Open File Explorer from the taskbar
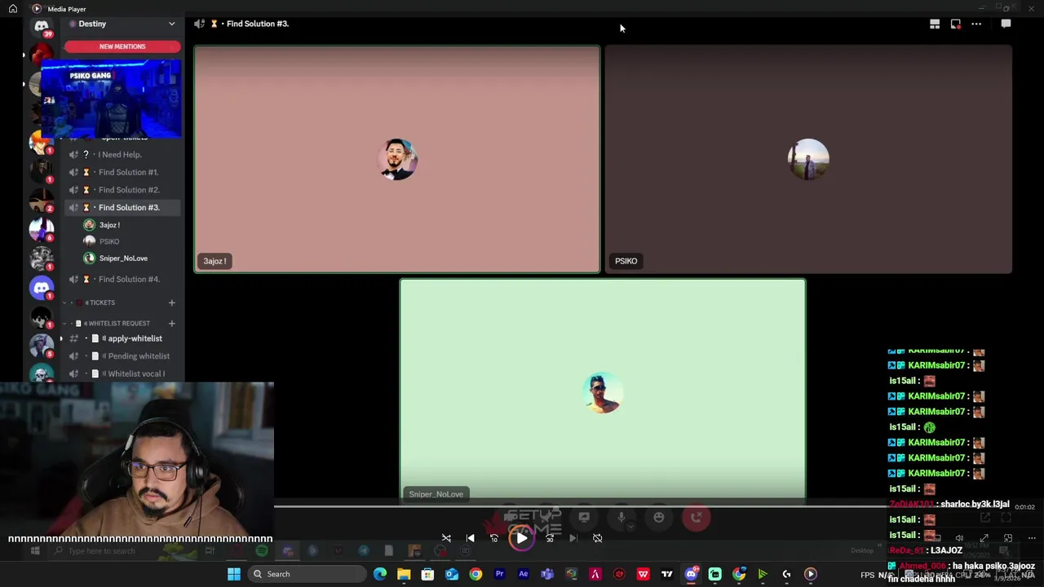Viewport: 1044px width, 587px height. tap(404, 574)
